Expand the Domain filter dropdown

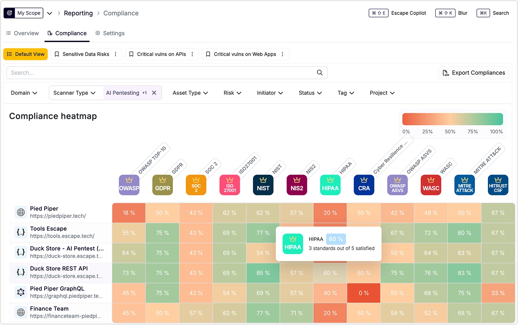[24, 93]
